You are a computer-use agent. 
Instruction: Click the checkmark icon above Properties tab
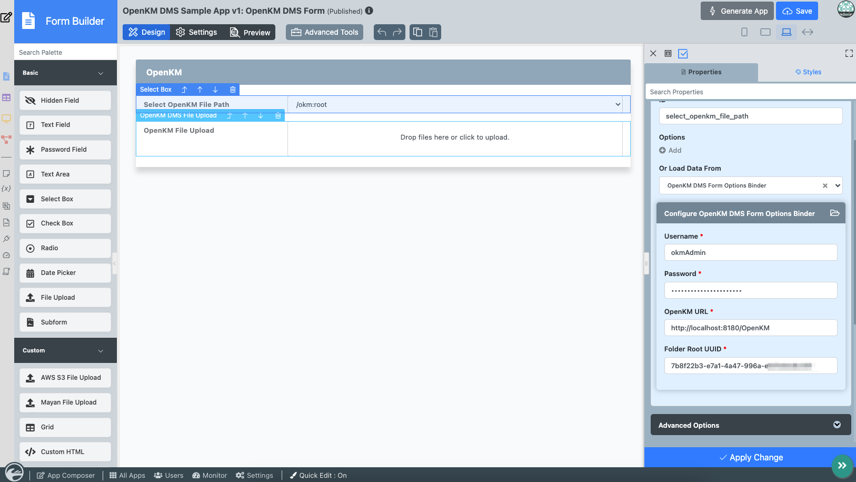pyautogui.click(x=683, y=53)
